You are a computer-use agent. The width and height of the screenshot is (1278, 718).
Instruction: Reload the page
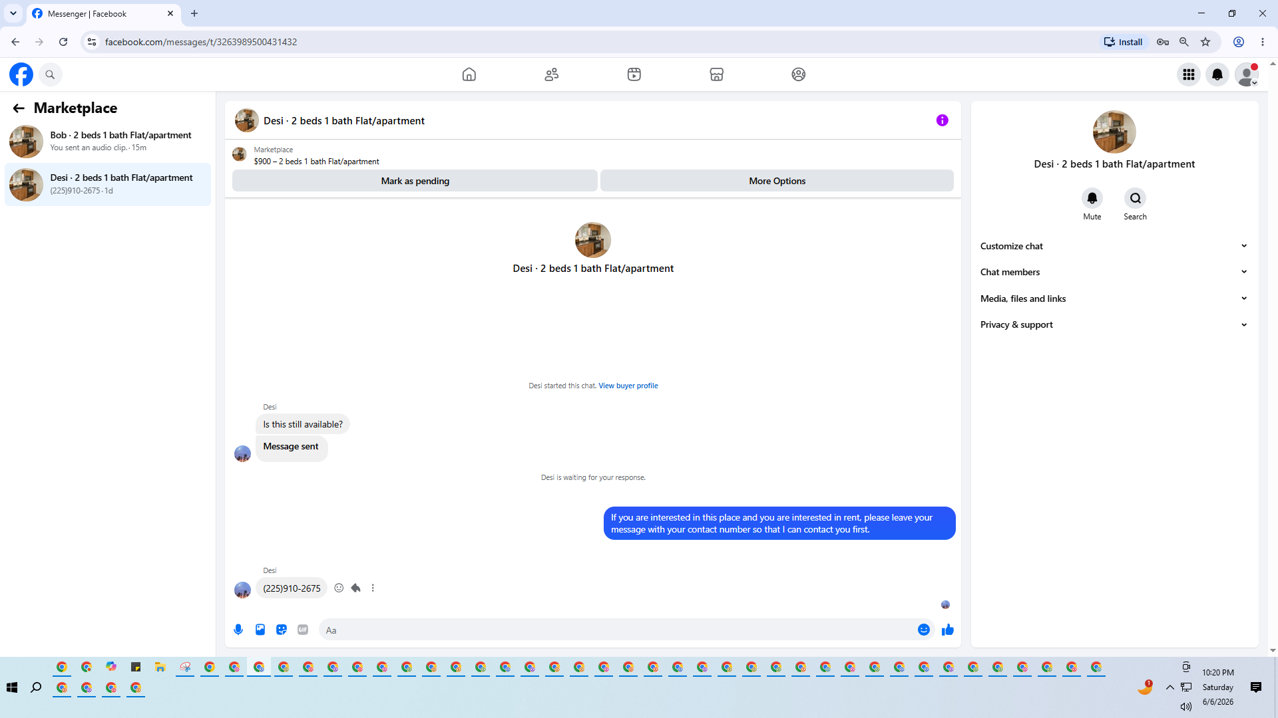point(63,42)
